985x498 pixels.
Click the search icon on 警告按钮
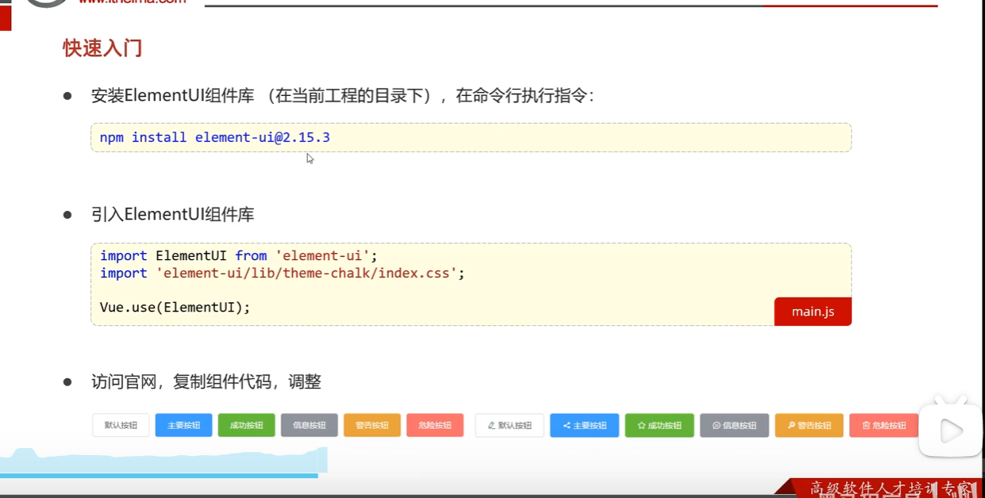(791, 426)
